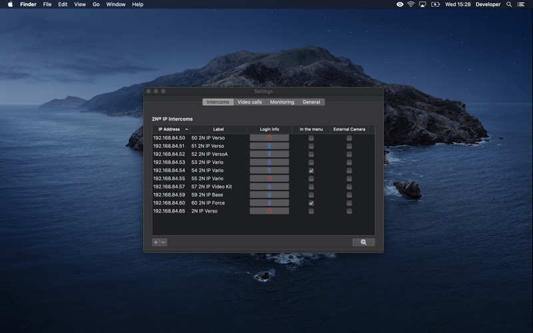
Task: Open Spotlight search
Action: coord(509,5)
